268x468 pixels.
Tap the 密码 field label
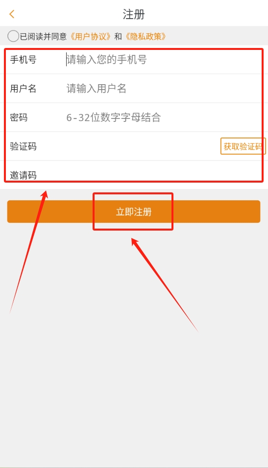19,117
